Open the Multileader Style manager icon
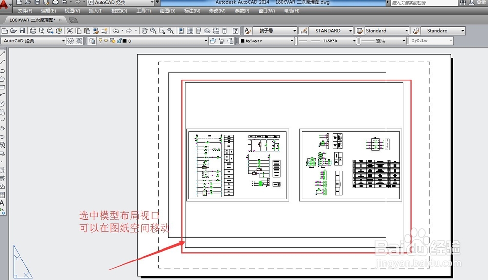Image resolution: width=488 pixels, height=280 pixels. click(415, 31)
